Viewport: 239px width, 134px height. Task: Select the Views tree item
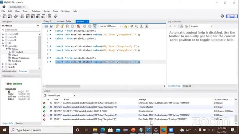tap(15, 55)
